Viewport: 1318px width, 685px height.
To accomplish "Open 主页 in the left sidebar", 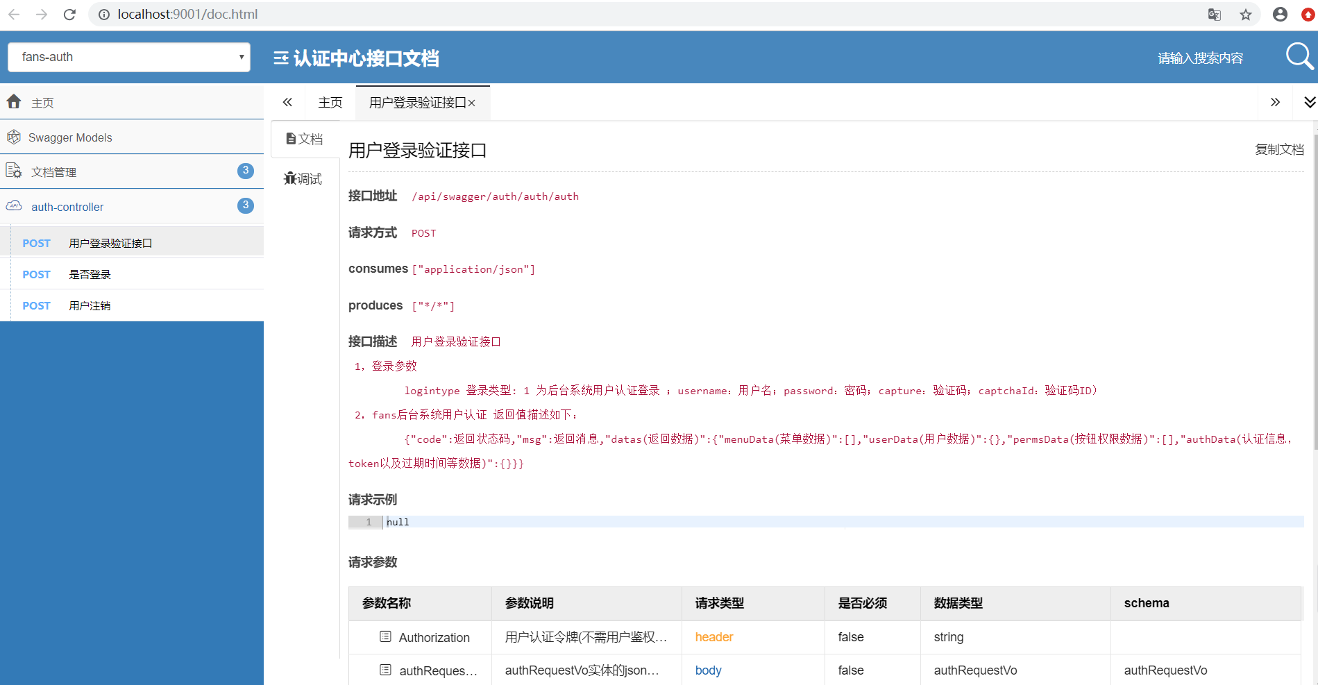I will click(132, 102).
